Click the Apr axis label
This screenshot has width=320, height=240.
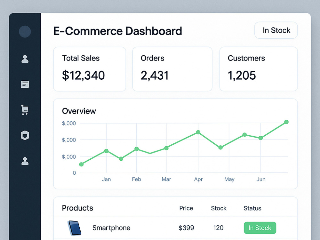click(x=198, y=180)
